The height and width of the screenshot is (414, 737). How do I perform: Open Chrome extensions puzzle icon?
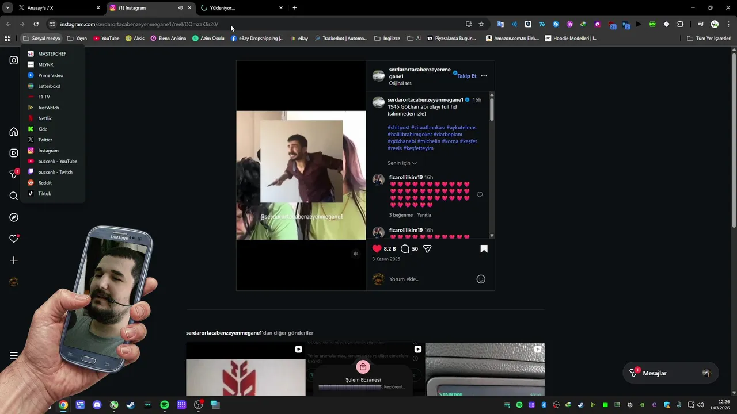pyautogui.click(x=681, y=24)
